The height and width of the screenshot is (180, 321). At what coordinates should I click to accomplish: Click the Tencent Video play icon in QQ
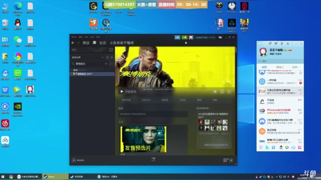[287, 147]
